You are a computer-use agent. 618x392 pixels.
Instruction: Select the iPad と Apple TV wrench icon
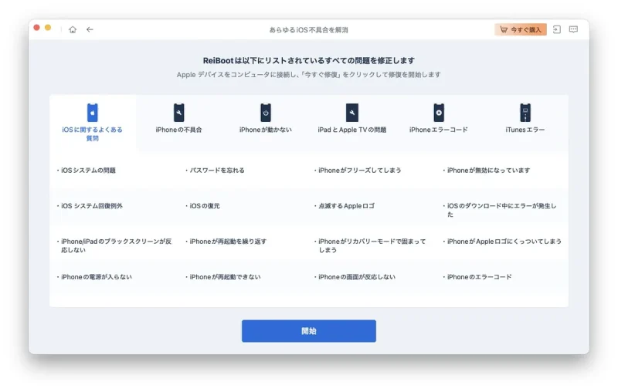[x=352, y=113]
